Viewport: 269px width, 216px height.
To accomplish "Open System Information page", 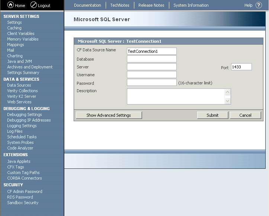I will [x=191, y=5].
